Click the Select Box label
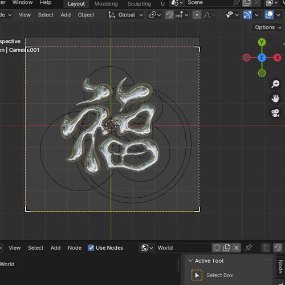The width and height of the screenshot is (285, 285). point(219,275)
